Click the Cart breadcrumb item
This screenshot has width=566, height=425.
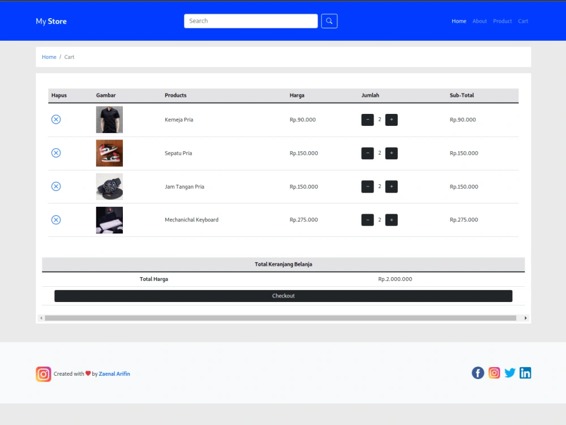click(69, 57)
